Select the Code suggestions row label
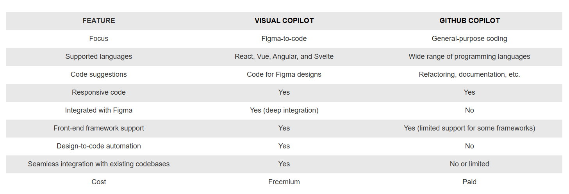This screenshot has height=194, width=569. coord(99,74)
